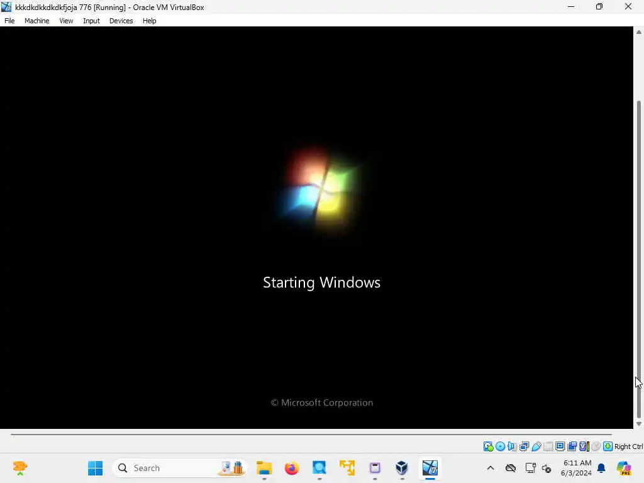Close the VirtualBox VM window

coord(628,6)
